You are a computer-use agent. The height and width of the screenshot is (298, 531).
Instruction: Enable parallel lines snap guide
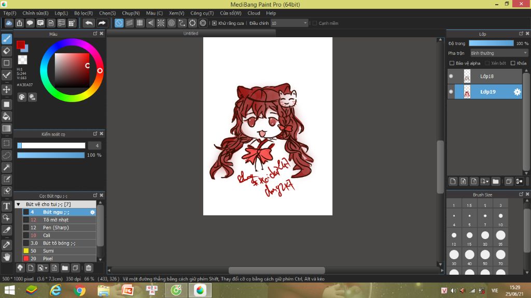pyautogui.click(x=129, y=23)
